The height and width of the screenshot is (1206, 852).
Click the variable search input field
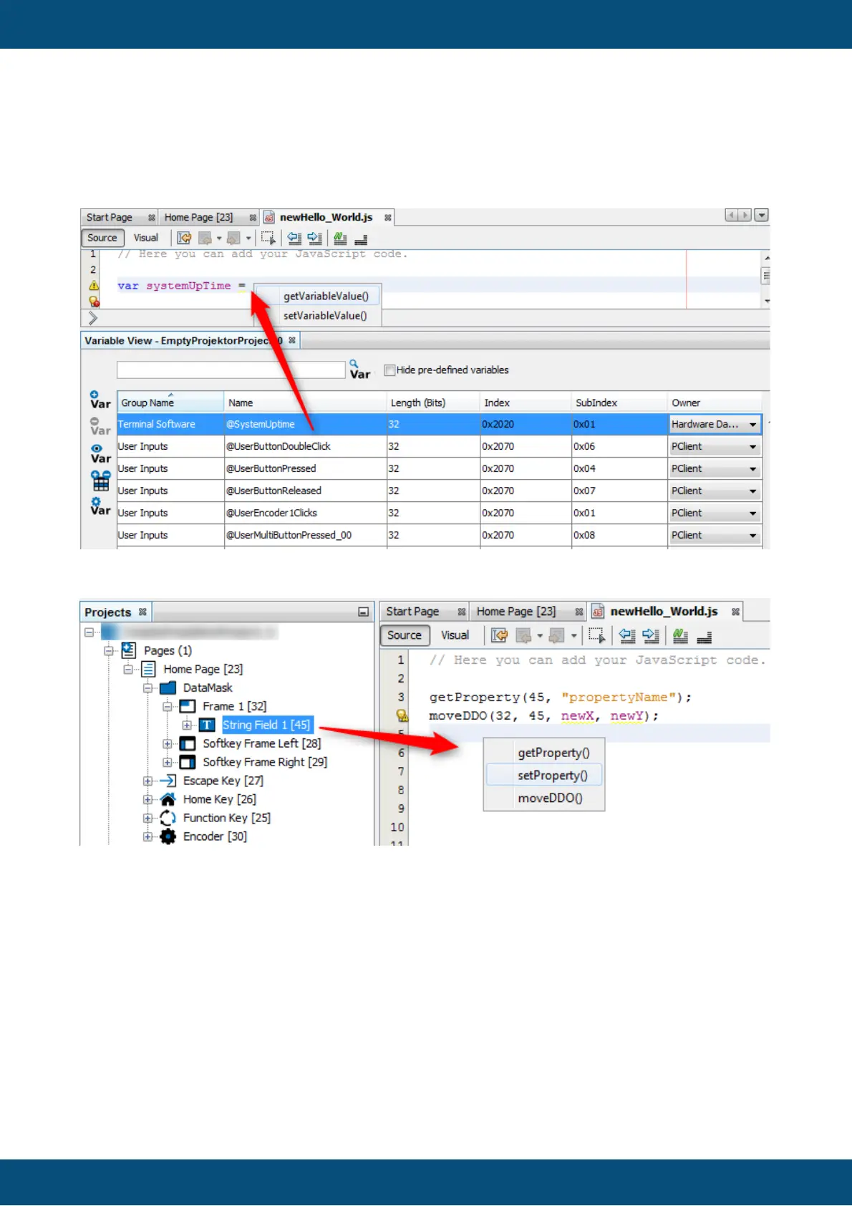231,370
